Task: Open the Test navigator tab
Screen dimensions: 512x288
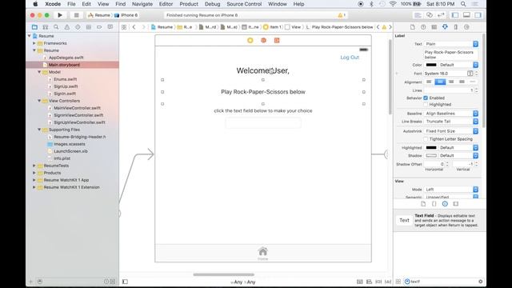Action: pos(78,27)
